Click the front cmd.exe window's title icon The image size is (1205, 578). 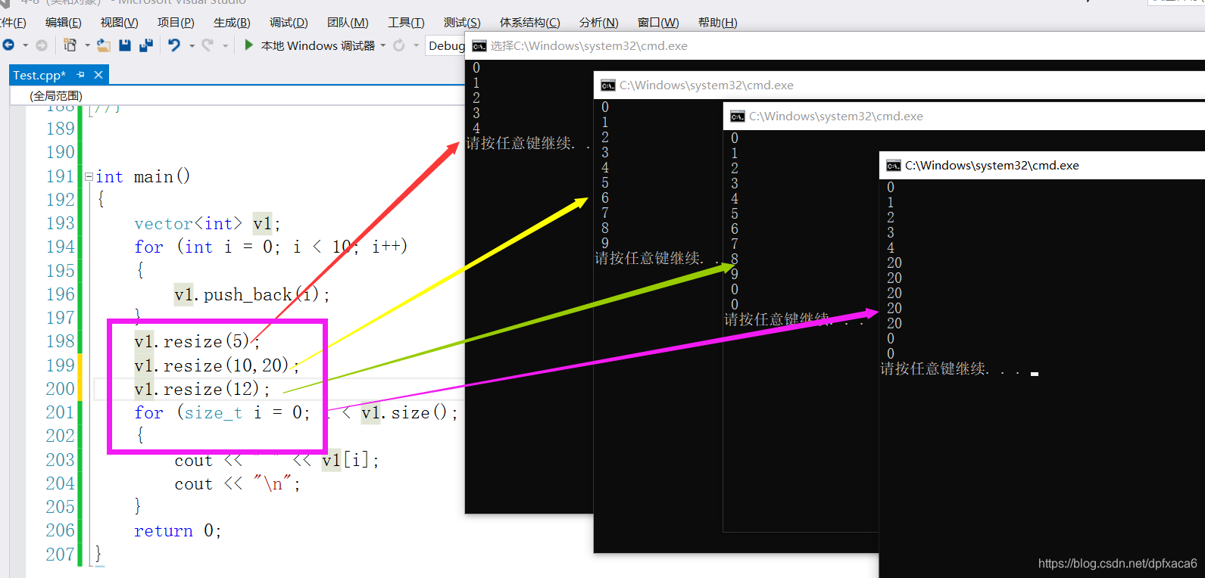tap(893, 166)
